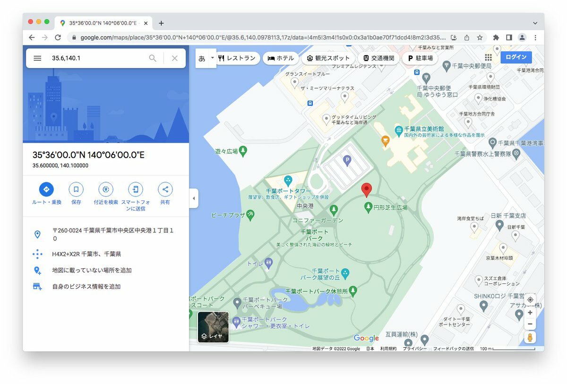Viewport: 567px width, 384px height.
Task: Zoom out with the minus button
Action: (530, 324)
